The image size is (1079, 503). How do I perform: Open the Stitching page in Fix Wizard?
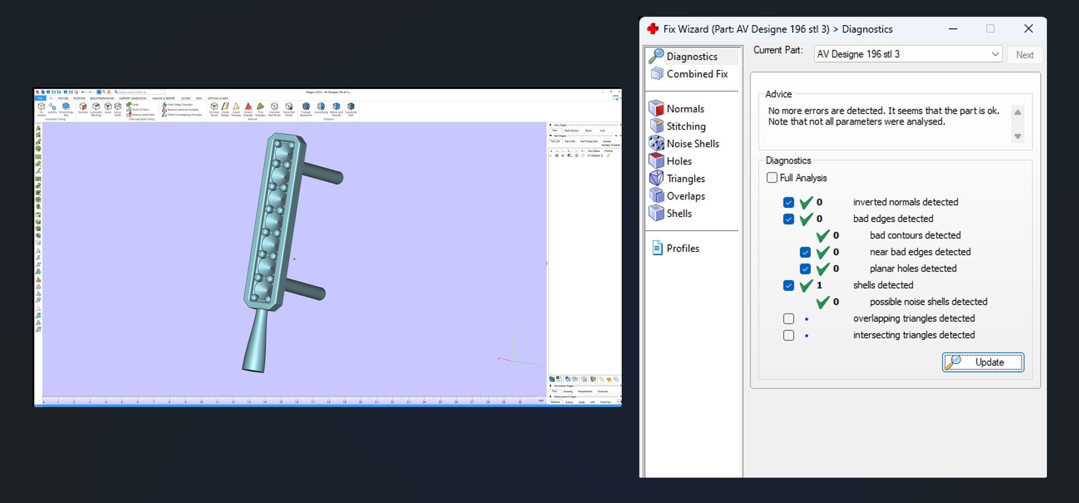pos(685,126)
